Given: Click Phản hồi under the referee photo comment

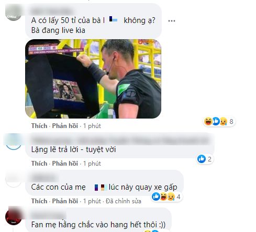Looking at the screenshot, I should point(65,126).
